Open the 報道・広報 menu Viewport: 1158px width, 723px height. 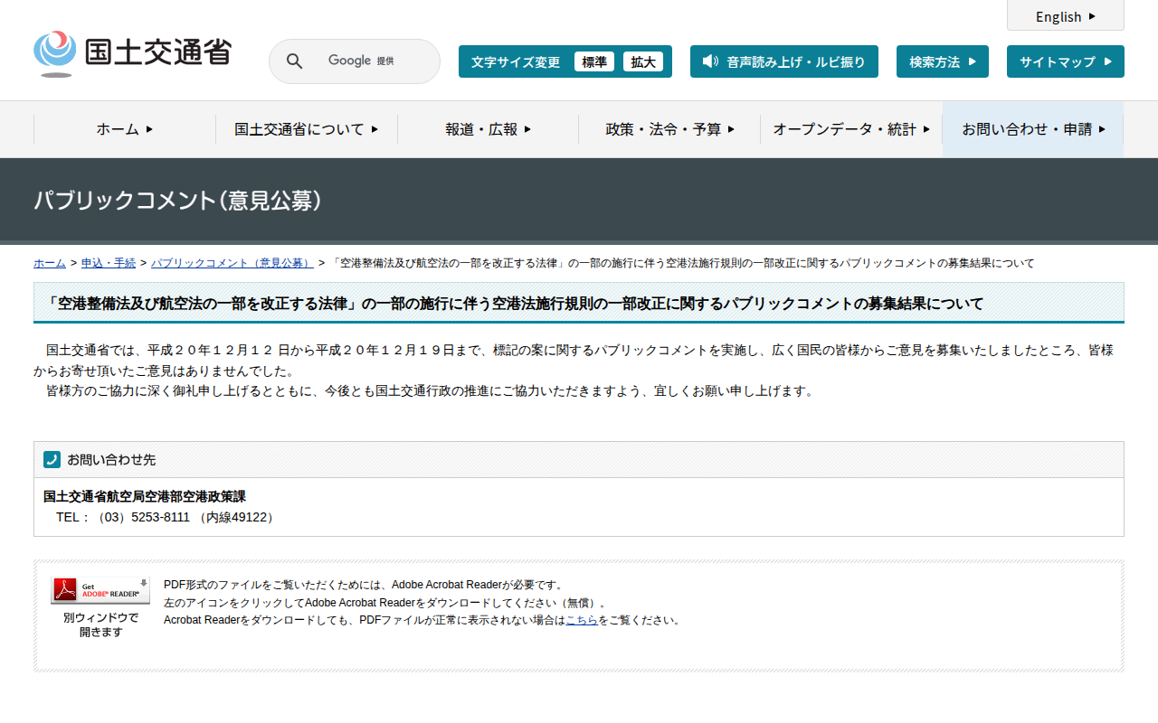pyautogui.click(x=489, y=129)
